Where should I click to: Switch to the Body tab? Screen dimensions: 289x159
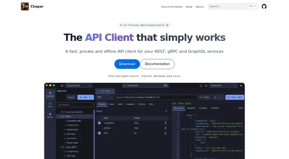point(112,104)
